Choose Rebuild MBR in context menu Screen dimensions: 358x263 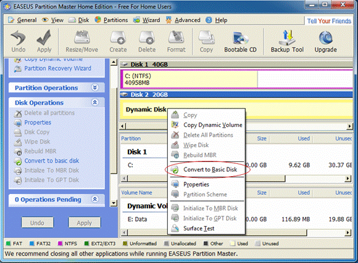pos(207,155)
